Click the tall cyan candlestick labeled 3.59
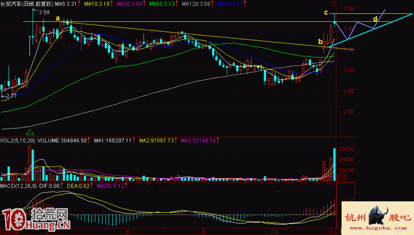 point(33,26)
